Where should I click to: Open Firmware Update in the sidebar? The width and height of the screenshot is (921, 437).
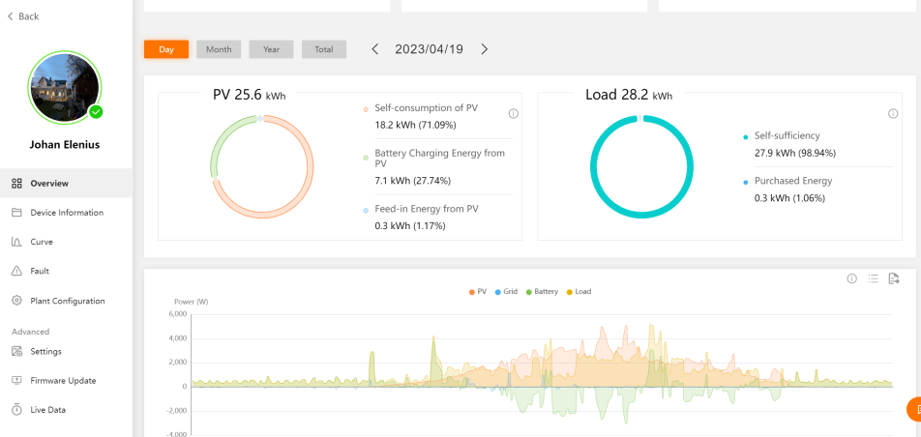coord(66,381)
